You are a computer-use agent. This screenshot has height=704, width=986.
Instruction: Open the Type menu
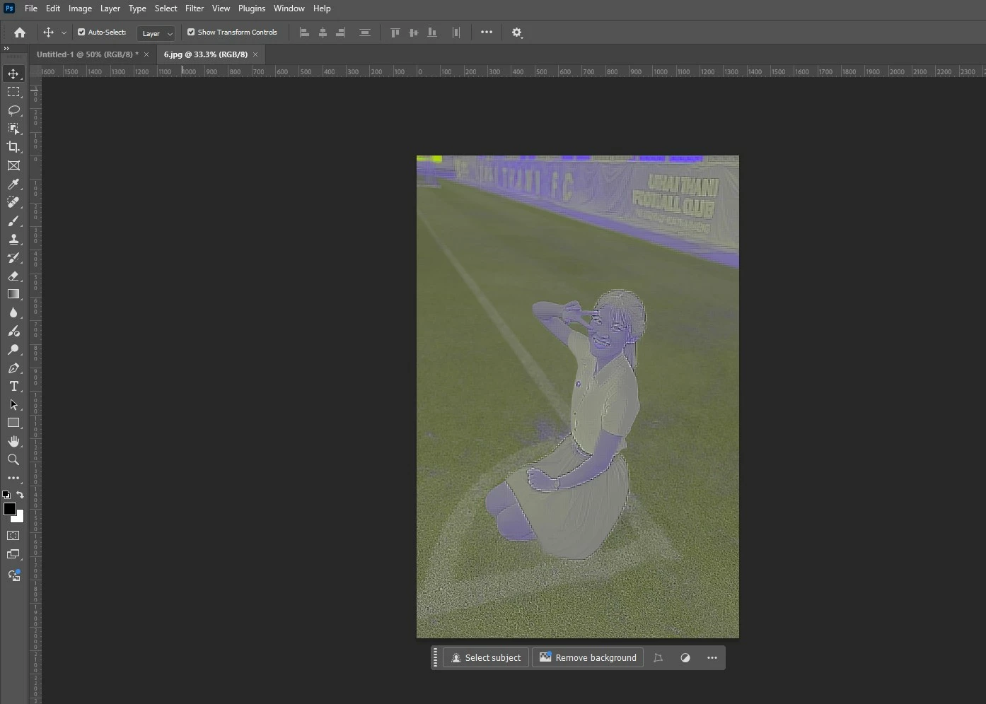click(137, 8)
